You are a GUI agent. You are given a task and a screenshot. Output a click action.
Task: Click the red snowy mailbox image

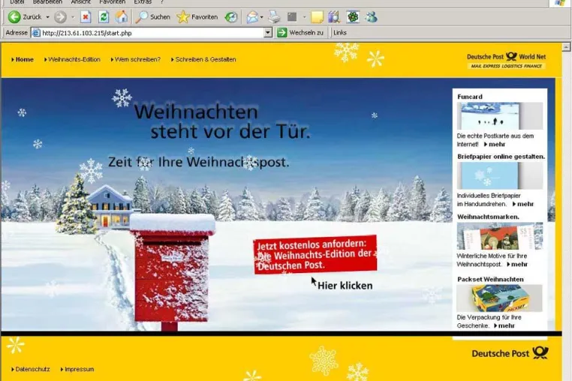point(172,273)
